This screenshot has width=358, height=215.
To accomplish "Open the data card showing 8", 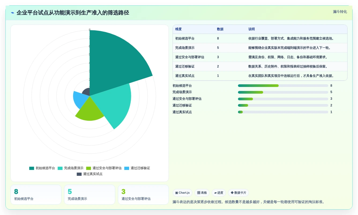I will coord(36,195).
